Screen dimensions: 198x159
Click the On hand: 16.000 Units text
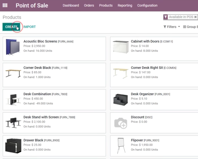click(38, 51)
